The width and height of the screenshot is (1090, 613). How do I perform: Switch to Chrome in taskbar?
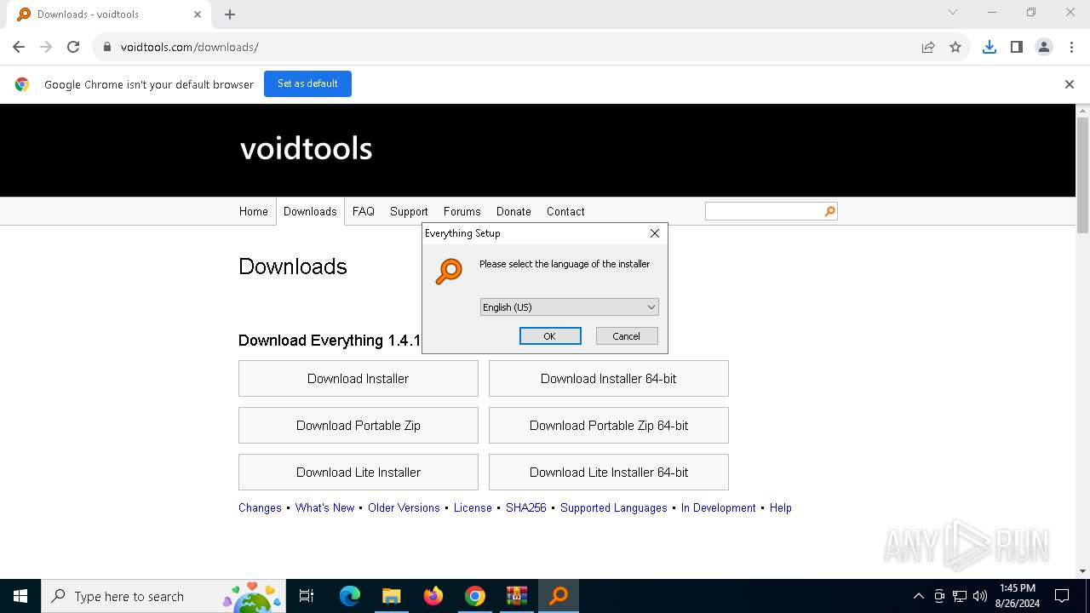point(475,596)
